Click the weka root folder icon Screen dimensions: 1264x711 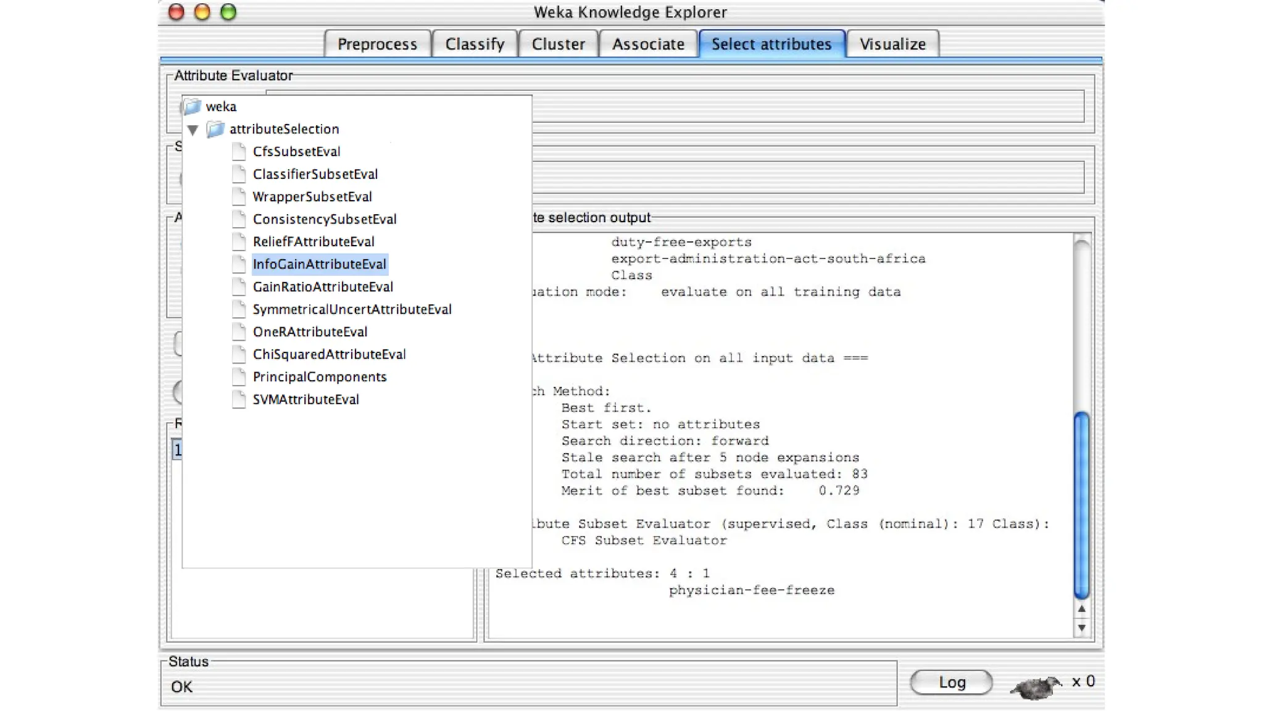point(193,106)
